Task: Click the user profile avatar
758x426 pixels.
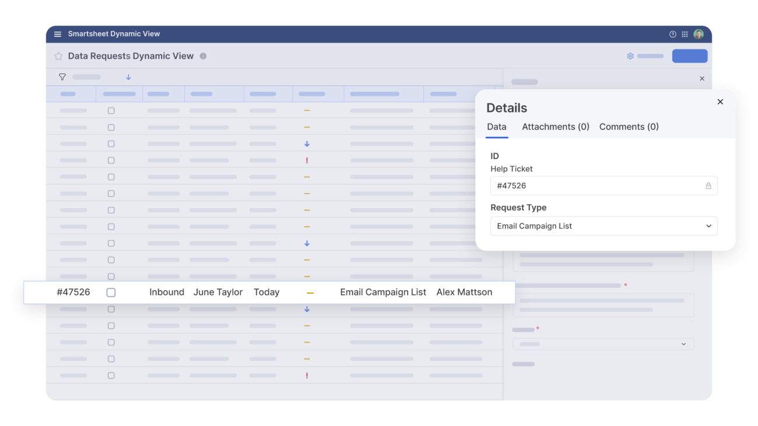Action: click(698, 34)
